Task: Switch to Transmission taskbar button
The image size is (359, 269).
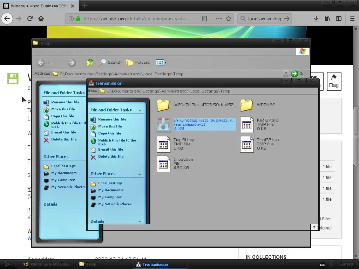Action: pos(160,264)
